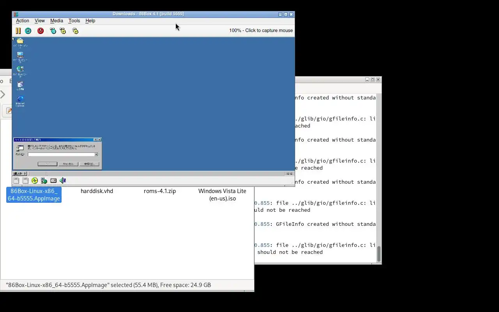Image resolution: width=499 pixels, height=312 pixels.
Task: Click the sound speaker status bar icon
Action: pyautogui.click(x=63, y=181)
